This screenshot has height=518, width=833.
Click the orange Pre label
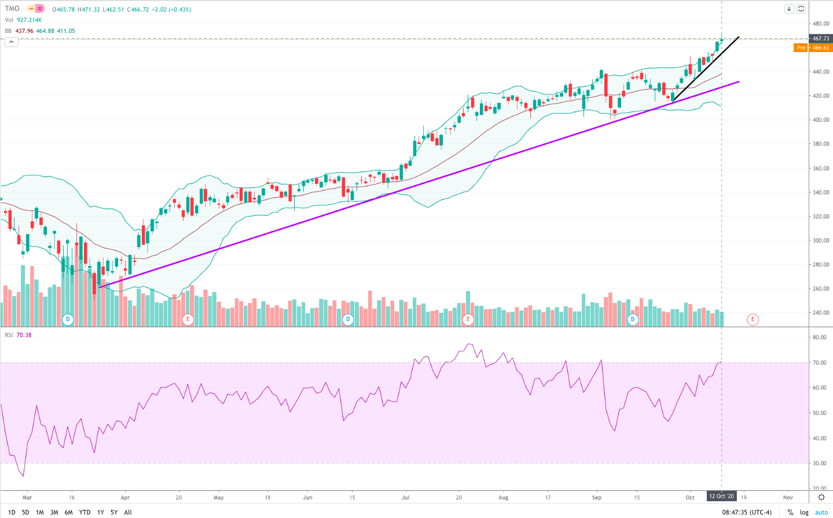[801, 47]
